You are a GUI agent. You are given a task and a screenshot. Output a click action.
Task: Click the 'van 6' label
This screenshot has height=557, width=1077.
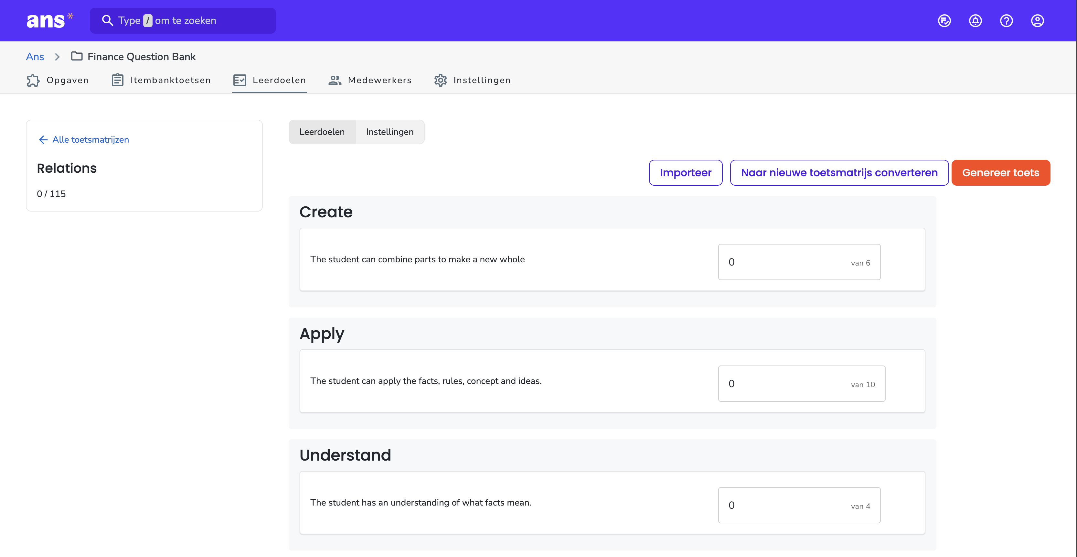860,263
